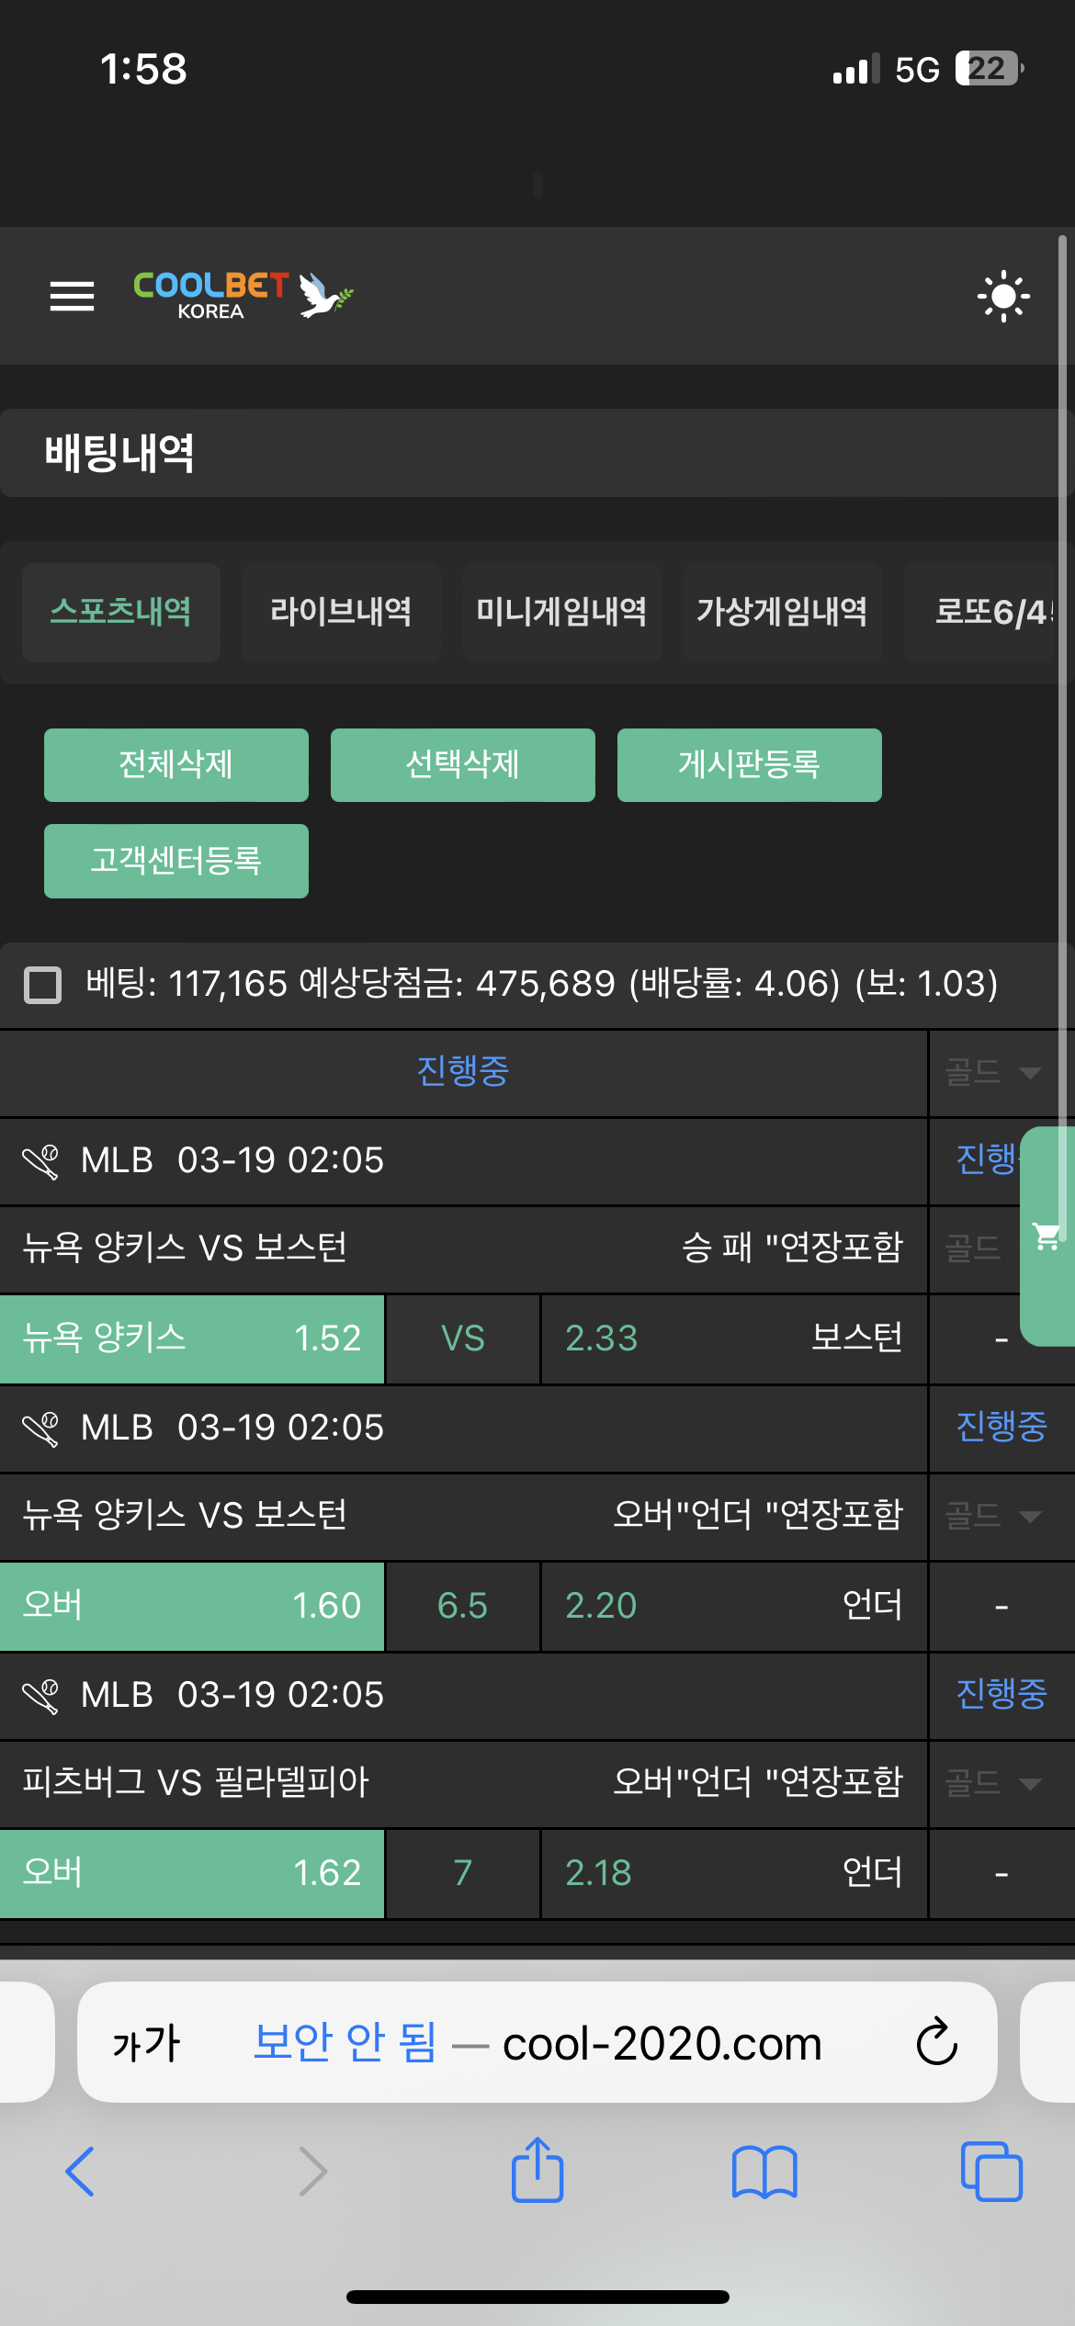This screenshot has width=1075, height=2326.
Task: Open the floating cart icon
Action: [x=1047, y=1236]
